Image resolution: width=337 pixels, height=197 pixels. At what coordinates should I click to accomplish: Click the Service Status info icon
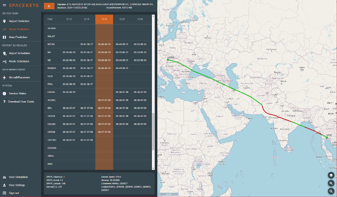point(4,94)
